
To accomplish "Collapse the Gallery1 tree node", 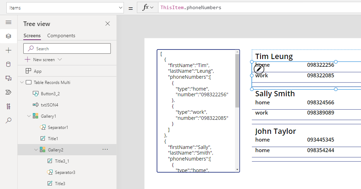I will click(x=29, y=116).
